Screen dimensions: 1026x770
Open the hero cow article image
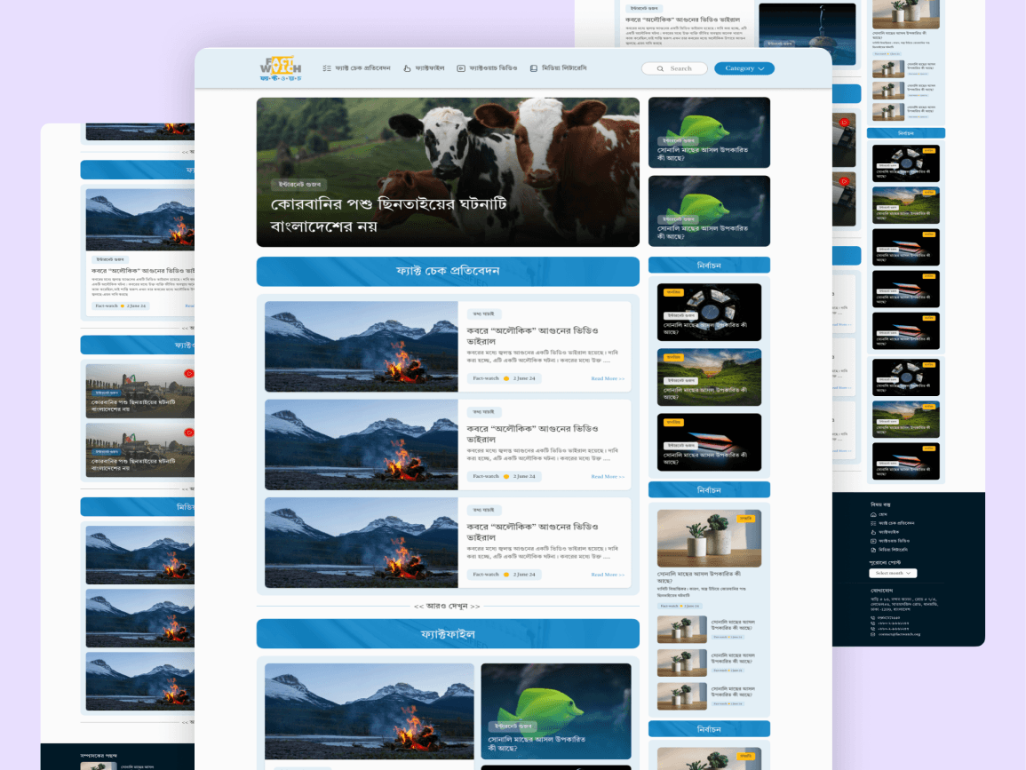click(x=448, y=172)
